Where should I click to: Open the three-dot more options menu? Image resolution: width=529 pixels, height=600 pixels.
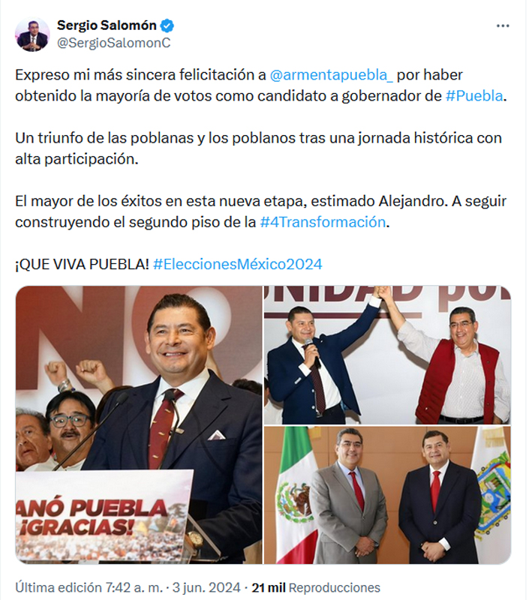tap(503, 26)
